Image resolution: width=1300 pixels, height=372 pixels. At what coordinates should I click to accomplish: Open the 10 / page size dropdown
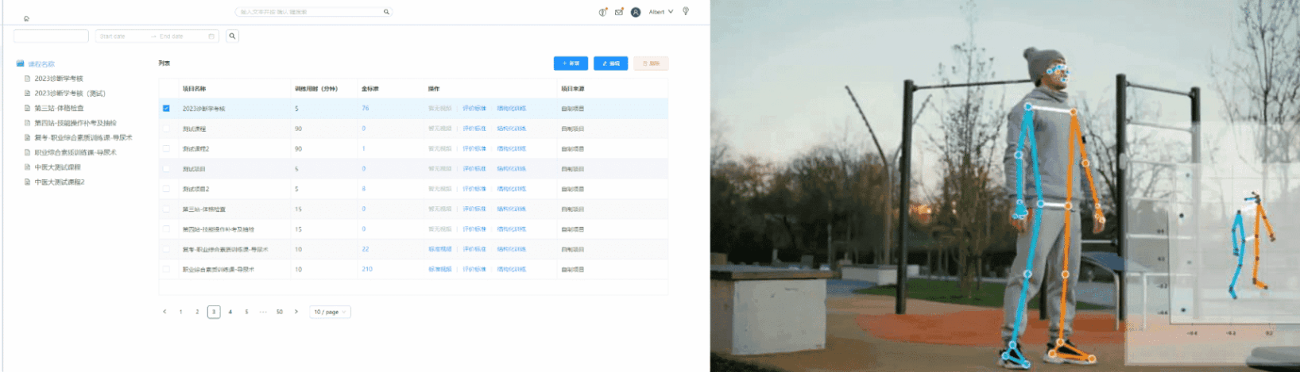330,312
